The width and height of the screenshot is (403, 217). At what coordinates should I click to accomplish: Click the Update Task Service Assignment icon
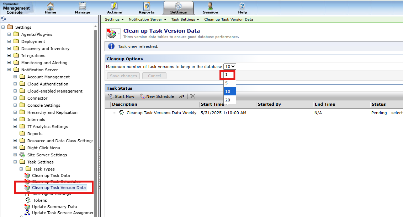pyautogui.click(x=27, y=213)
